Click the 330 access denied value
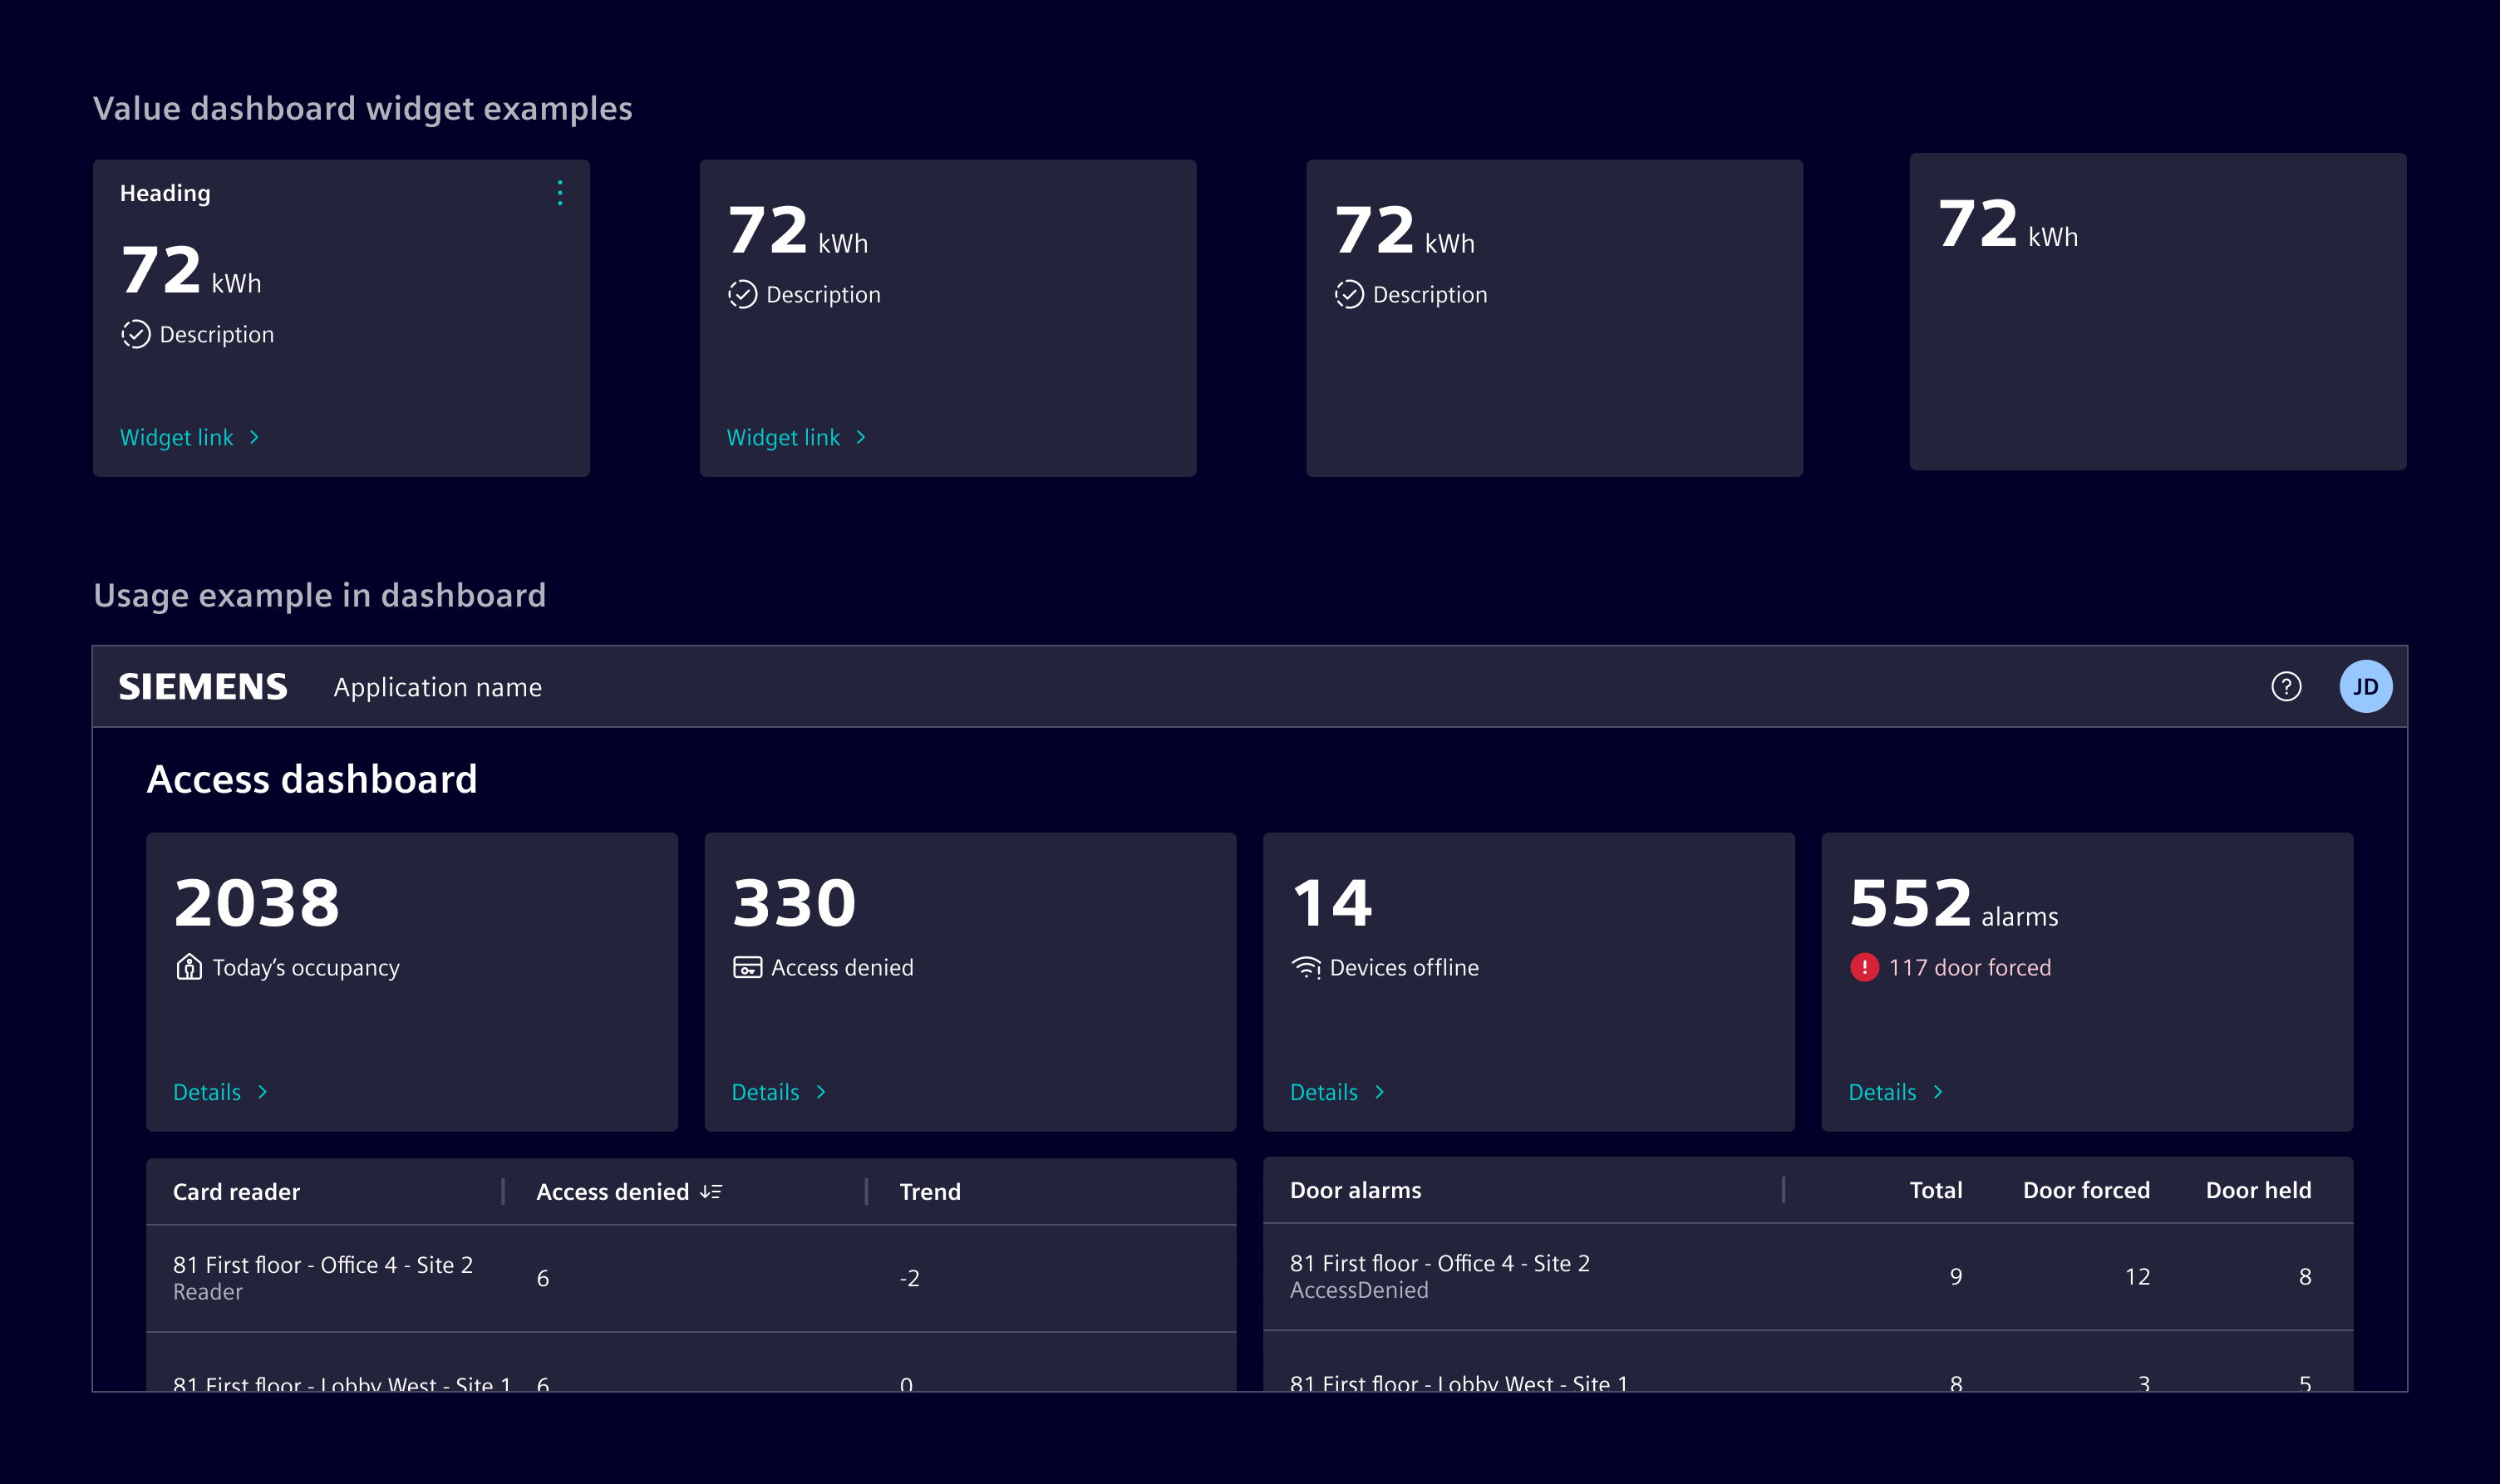This screenshot has width=2500, height=1484. point(794,902)
